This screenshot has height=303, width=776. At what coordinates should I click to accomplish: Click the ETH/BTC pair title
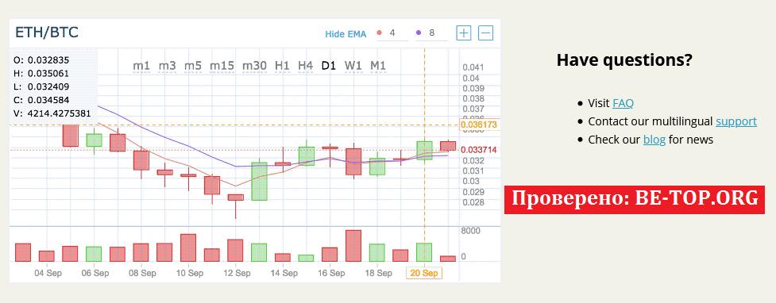tap(47, 33)
